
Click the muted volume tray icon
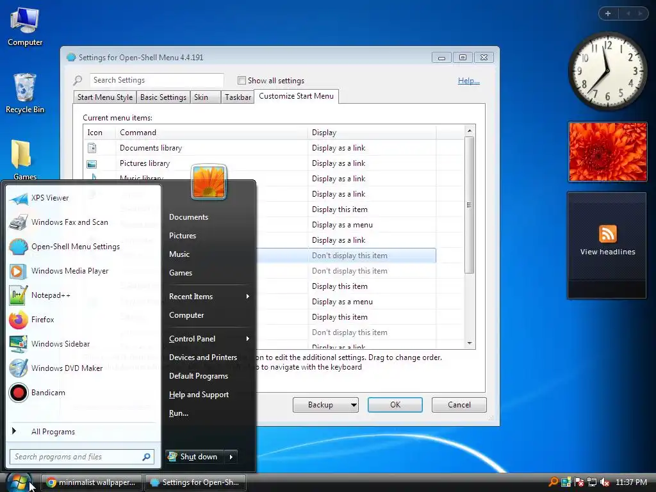(x=605, y=482)
